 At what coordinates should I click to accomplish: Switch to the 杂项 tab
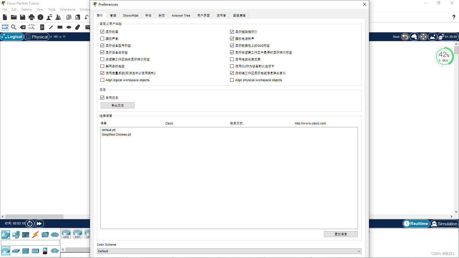[162, 15]
